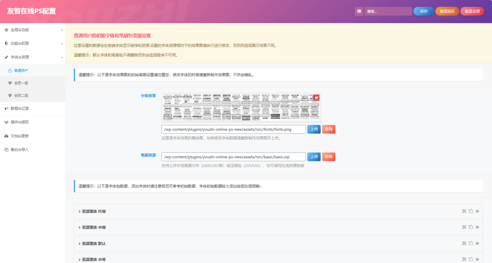The height and width of the screenshot is (263, 492).
Task: Click the expand-all sections icon beside search
Action: click(x=359, y=11)
